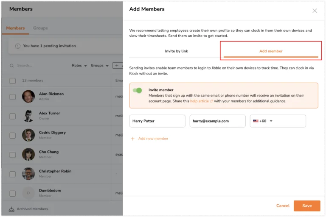Open Archived Members
Viewport: 326px width, 217px height.
[x=32, y=209]
